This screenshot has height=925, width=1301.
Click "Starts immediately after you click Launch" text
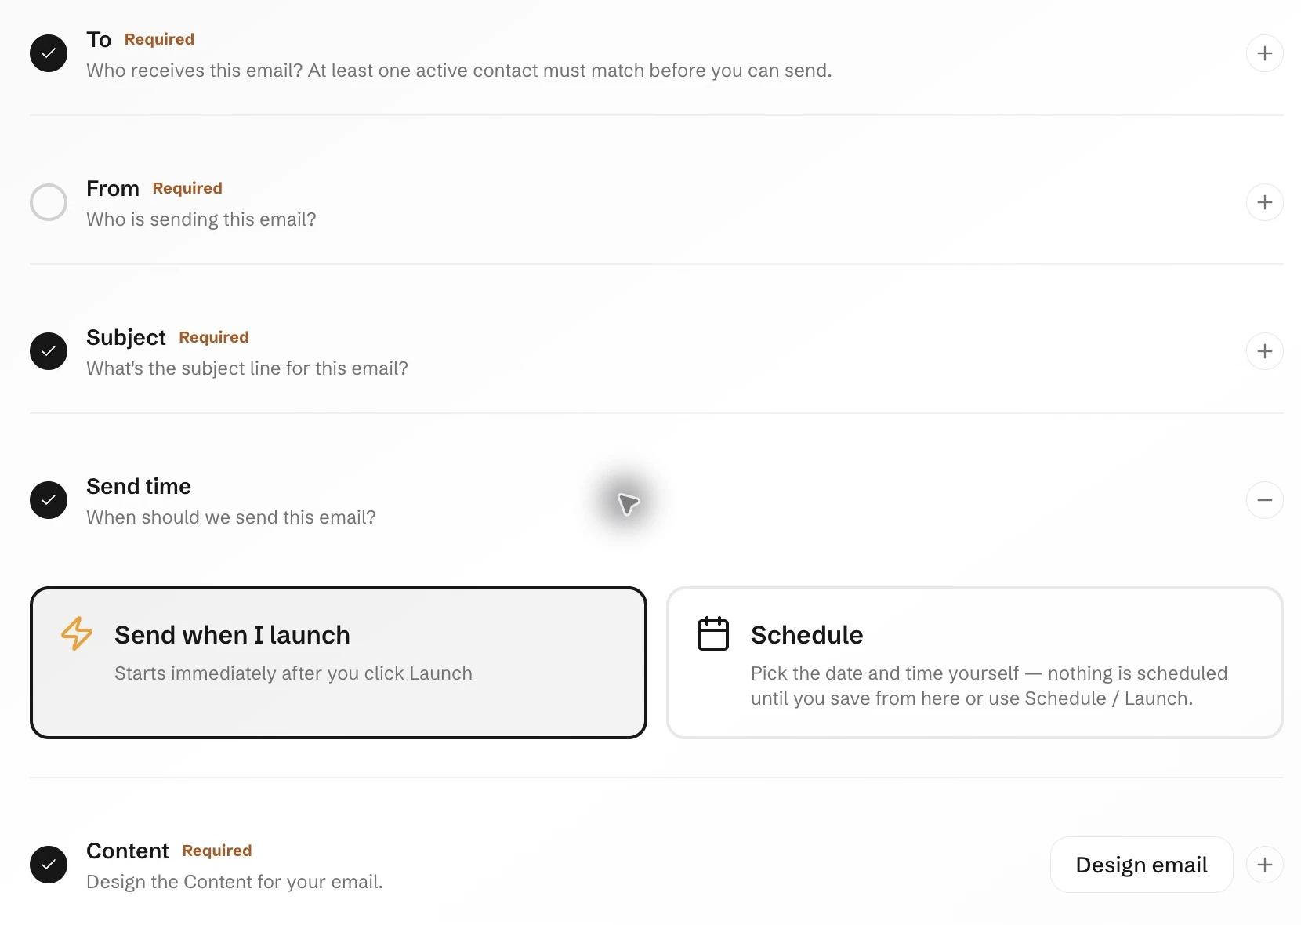click(x=293, y=673)
